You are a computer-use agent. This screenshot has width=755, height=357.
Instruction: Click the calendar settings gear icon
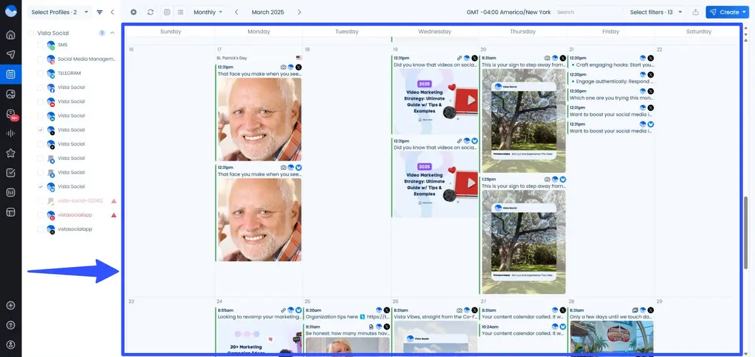[x=134, y=12]
